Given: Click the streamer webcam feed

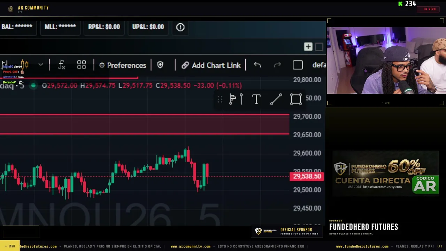Looking at the screenshot, I should (386, 61).
